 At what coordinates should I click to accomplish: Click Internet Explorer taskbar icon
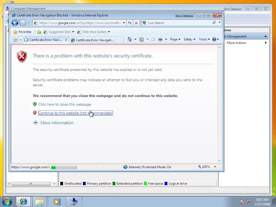[23, 202]
